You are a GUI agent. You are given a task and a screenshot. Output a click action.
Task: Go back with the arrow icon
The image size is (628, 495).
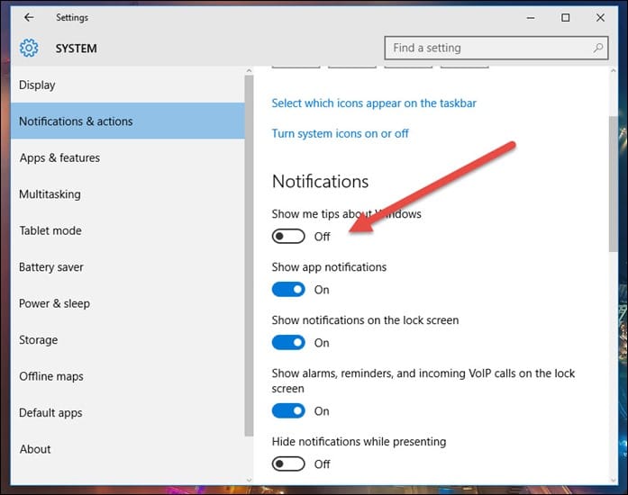[29, 17]
